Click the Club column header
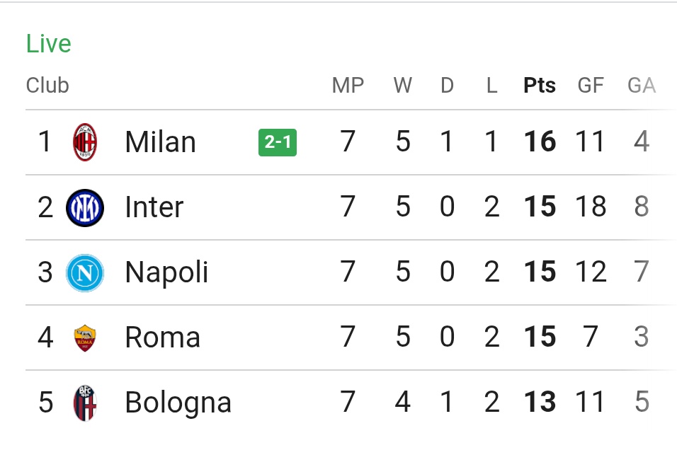This screenshot has width=677, height=450. click(x=47, y=85)
